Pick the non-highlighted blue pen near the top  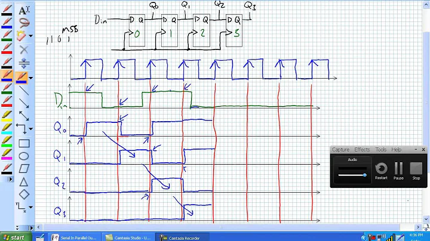pos(7,23)
